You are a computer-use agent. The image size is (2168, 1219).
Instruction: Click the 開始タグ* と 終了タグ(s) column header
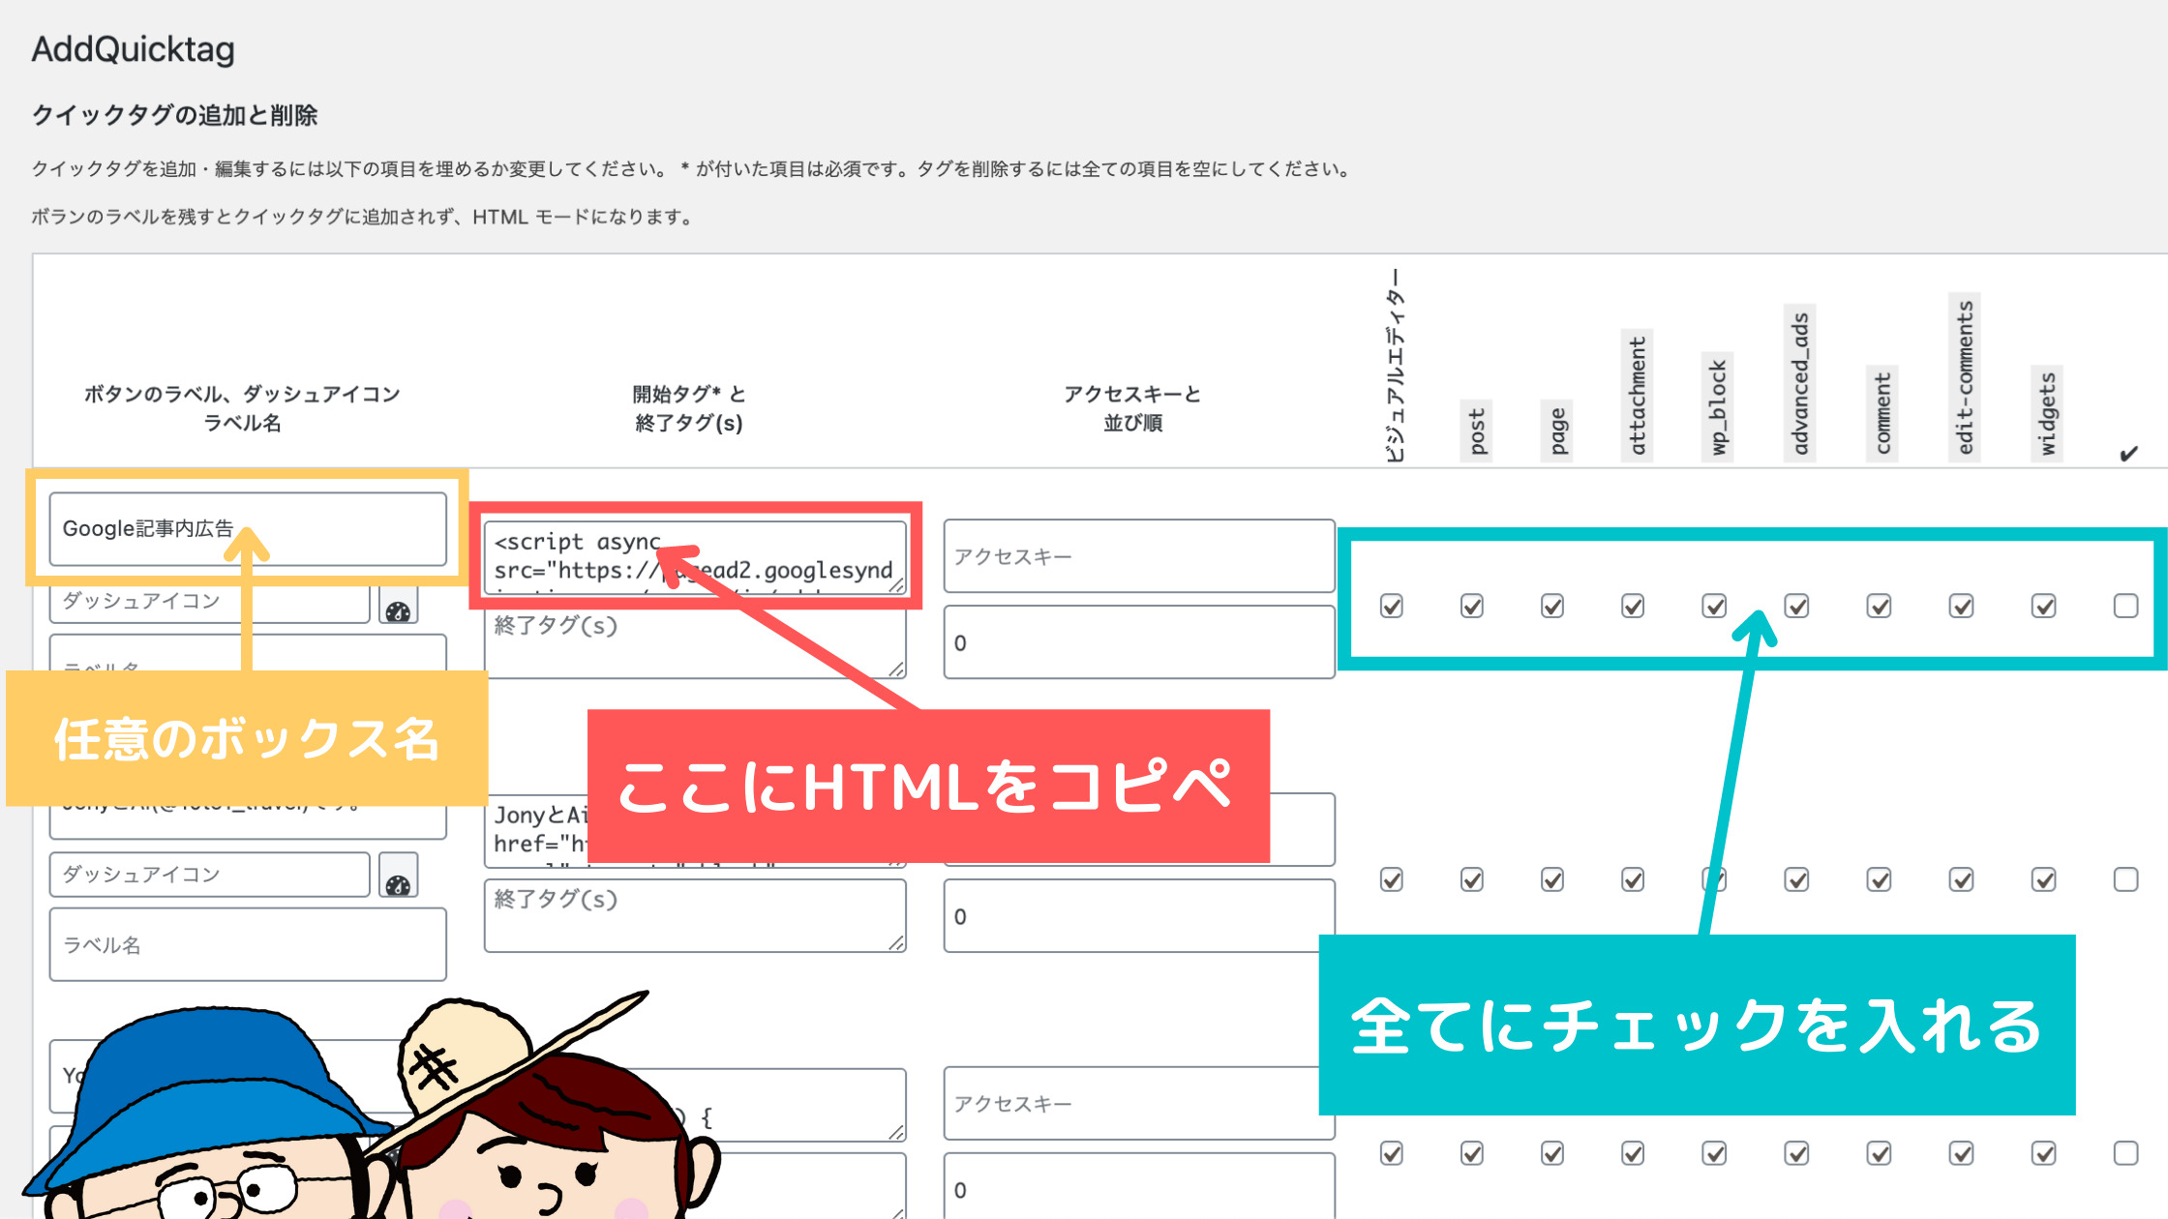click(688, 408)
